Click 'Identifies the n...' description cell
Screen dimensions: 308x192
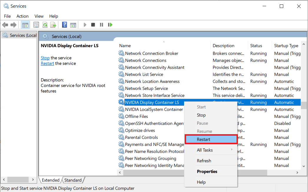(228, 74)
